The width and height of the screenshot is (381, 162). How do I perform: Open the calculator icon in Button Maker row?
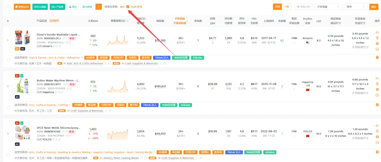377,105
